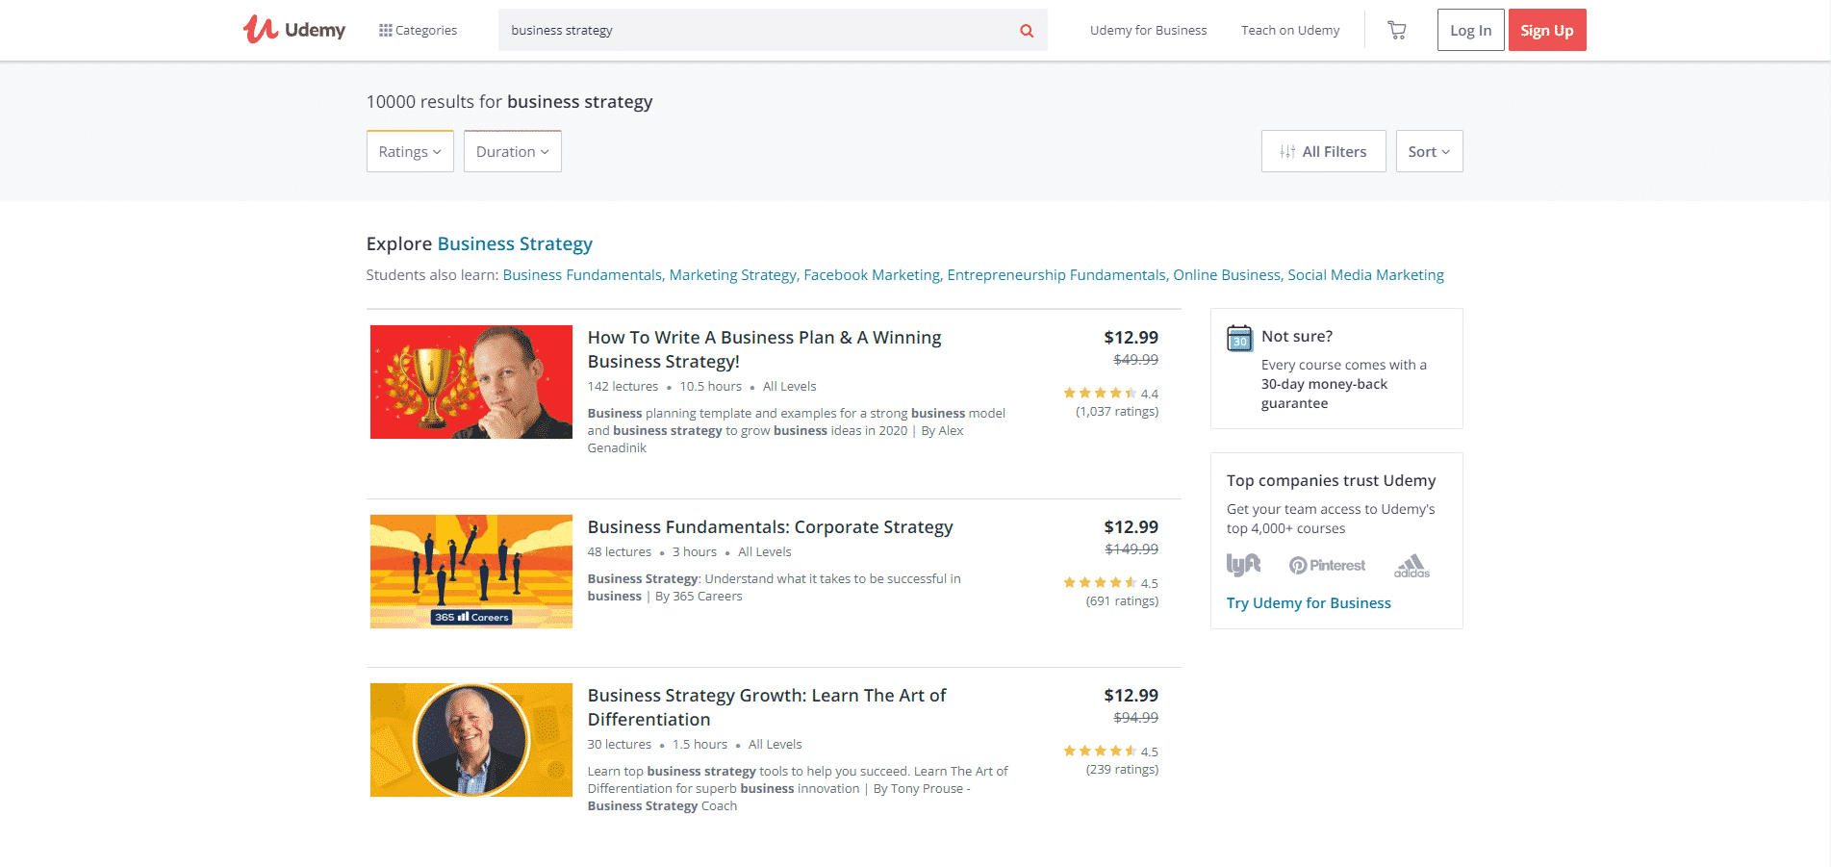Screen dimensions: 1831x867
Task: Click the Adidas company logo
Action: coord(1411,566)
